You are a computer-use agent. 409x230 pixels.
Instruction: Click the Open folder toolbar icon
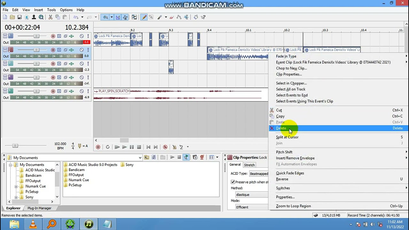coord(12,17)
